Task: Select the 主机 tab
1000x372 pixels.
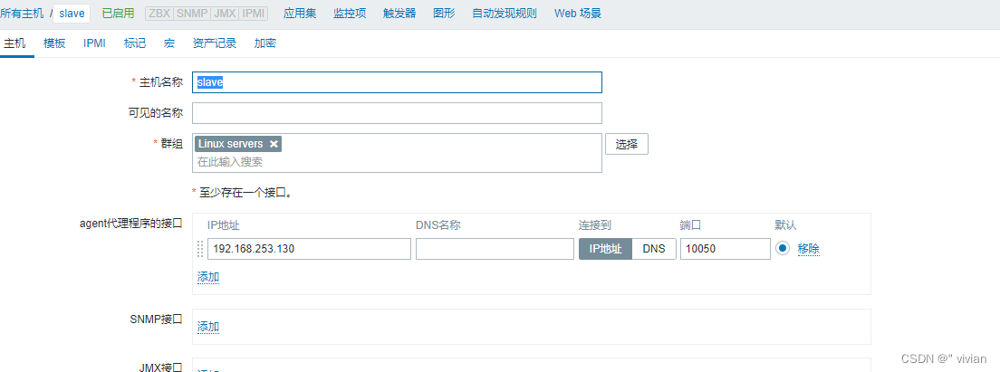Action: point(14,43)
